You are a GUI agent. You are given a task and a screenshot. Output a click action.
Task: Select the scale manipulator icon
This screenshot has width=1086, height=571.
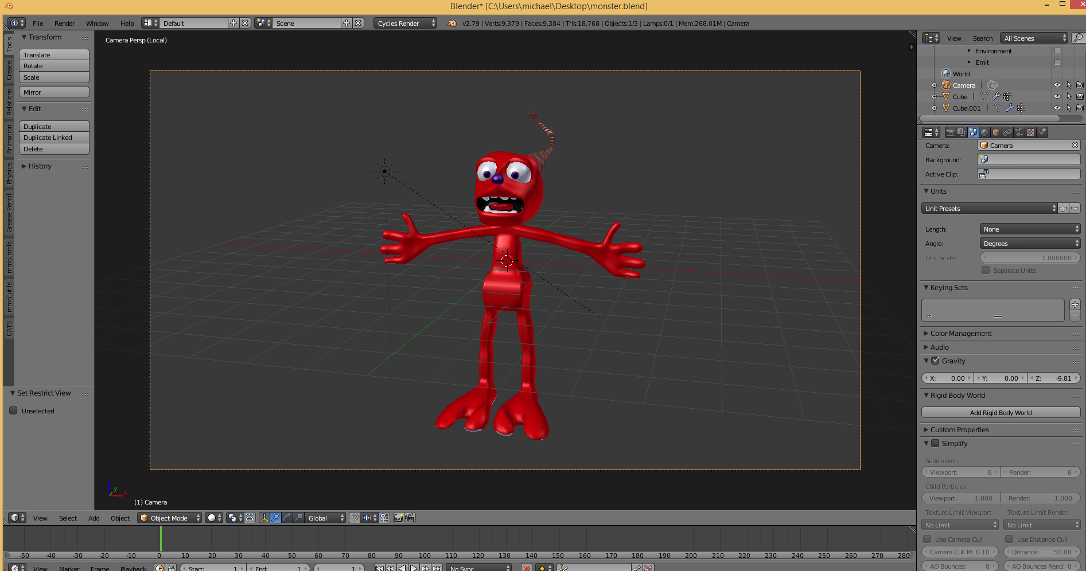click(298, 518)
